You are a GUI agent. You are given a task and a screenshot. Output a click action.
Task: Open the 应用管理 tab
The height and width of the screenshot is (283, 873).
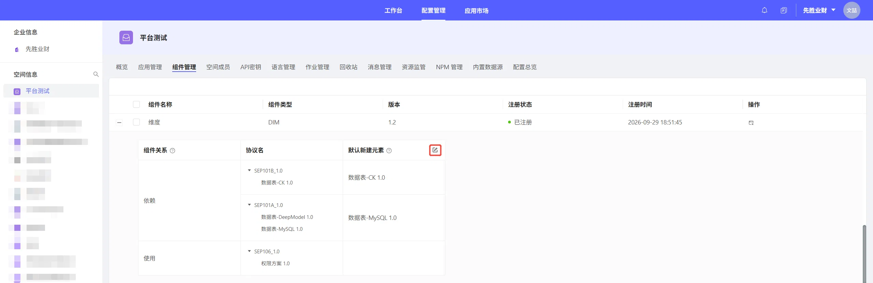[x=150, y=67]
